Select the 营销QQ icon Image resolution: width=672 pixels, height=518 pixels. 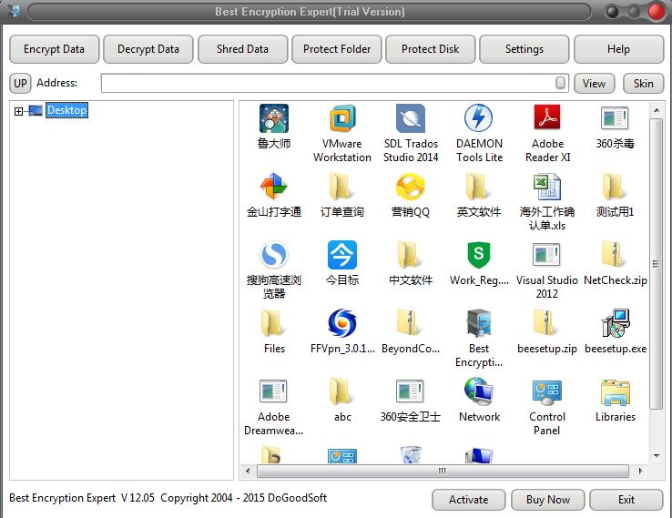411,187
